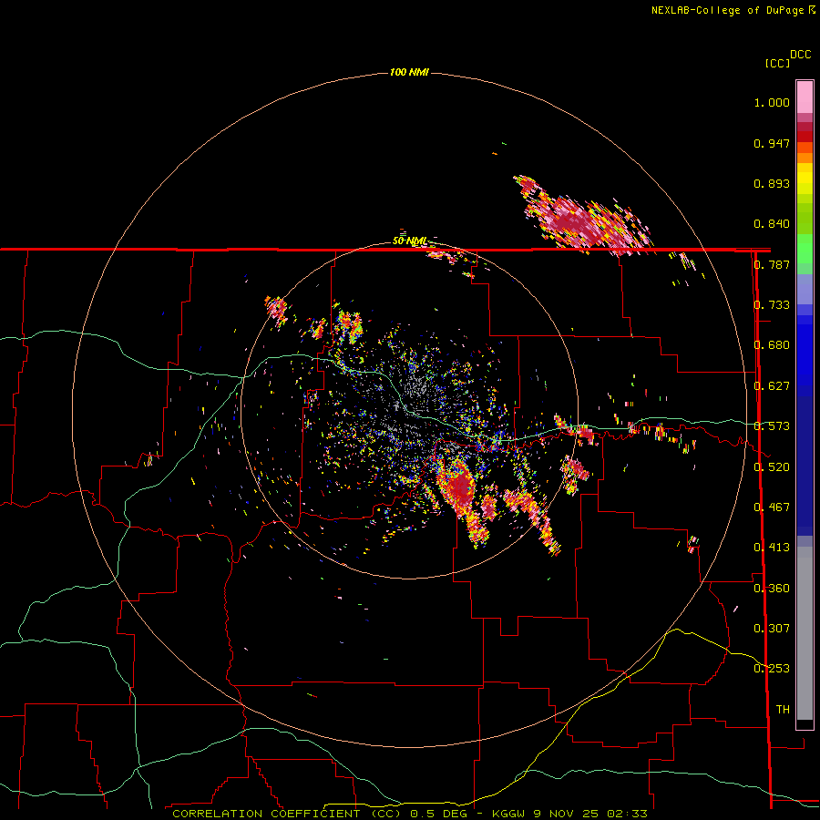Click the 0.680 scale label
This screenshot has width=820, height=820.
(x=772, y=345)
